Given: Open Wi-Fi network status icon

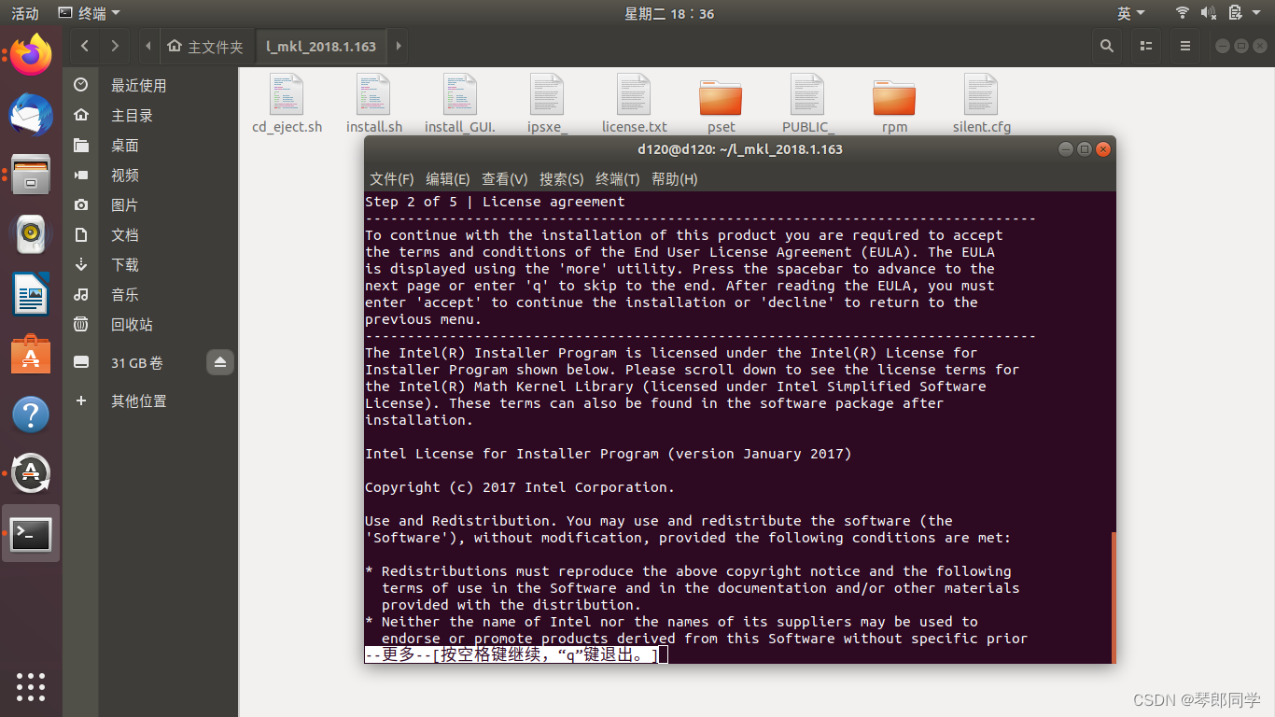Looking at the screenshot, I should [x=1183, y=13].
